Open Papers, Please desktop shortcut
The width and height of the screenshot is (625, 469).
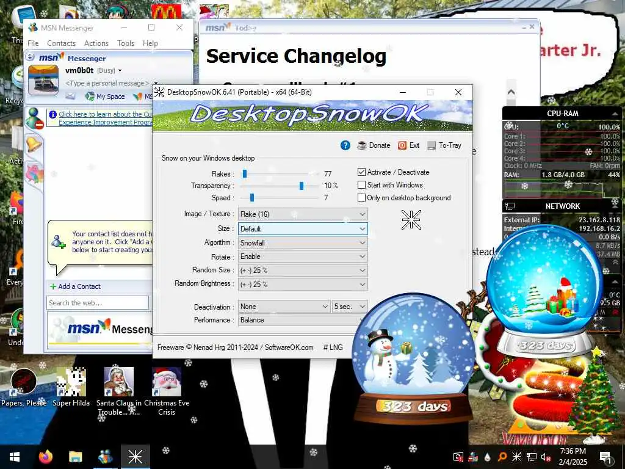[24, 388]
